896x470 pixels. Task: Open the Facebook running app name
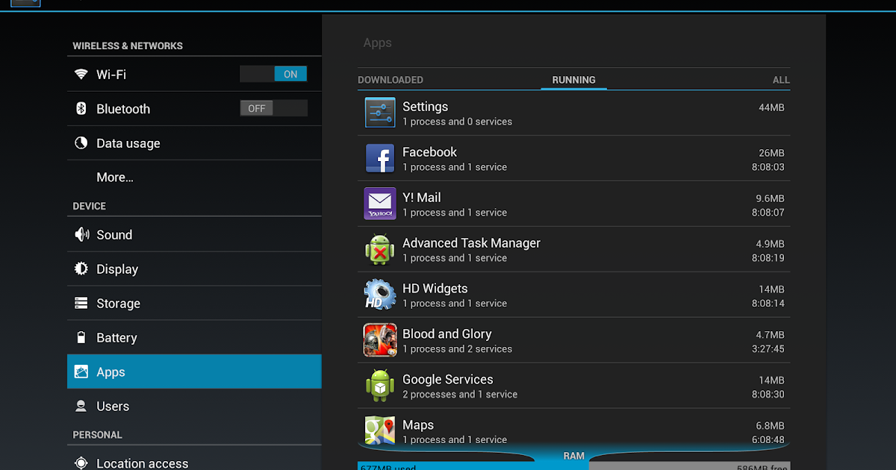429,152
